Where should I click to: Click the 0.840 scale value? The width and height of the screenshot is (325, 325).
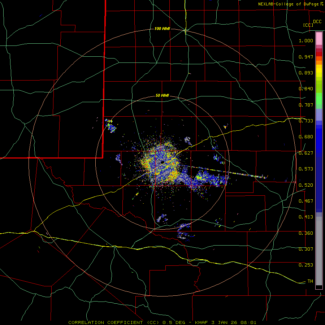[x=306, y=89]
